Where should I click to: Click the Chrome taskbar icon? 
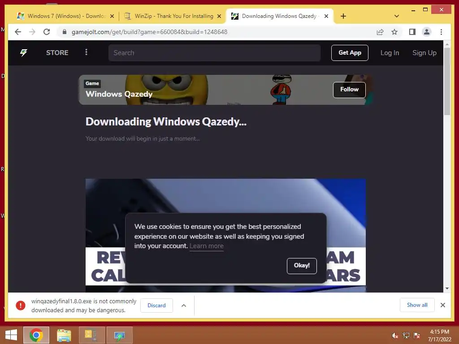(36, 335)
